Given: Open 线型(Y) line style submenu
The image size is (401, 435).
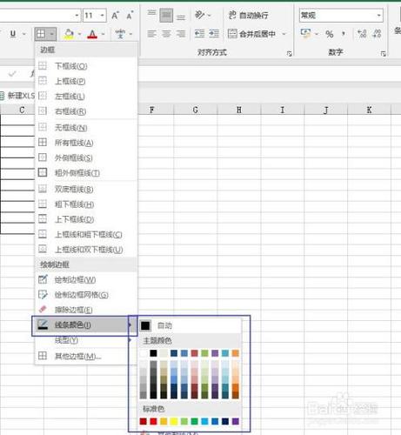Looking at the screenshot, I should pos(86,340).
